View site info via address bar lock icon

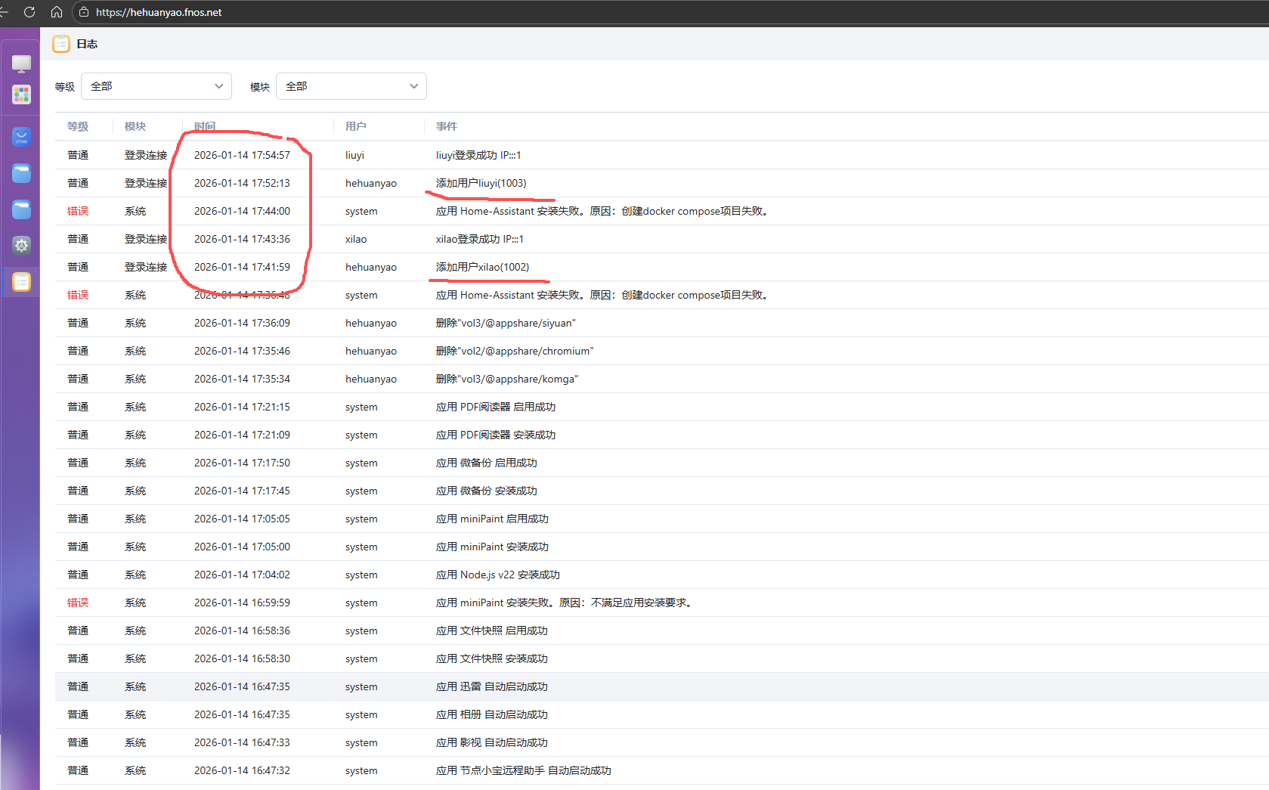(x=84, y=12)
